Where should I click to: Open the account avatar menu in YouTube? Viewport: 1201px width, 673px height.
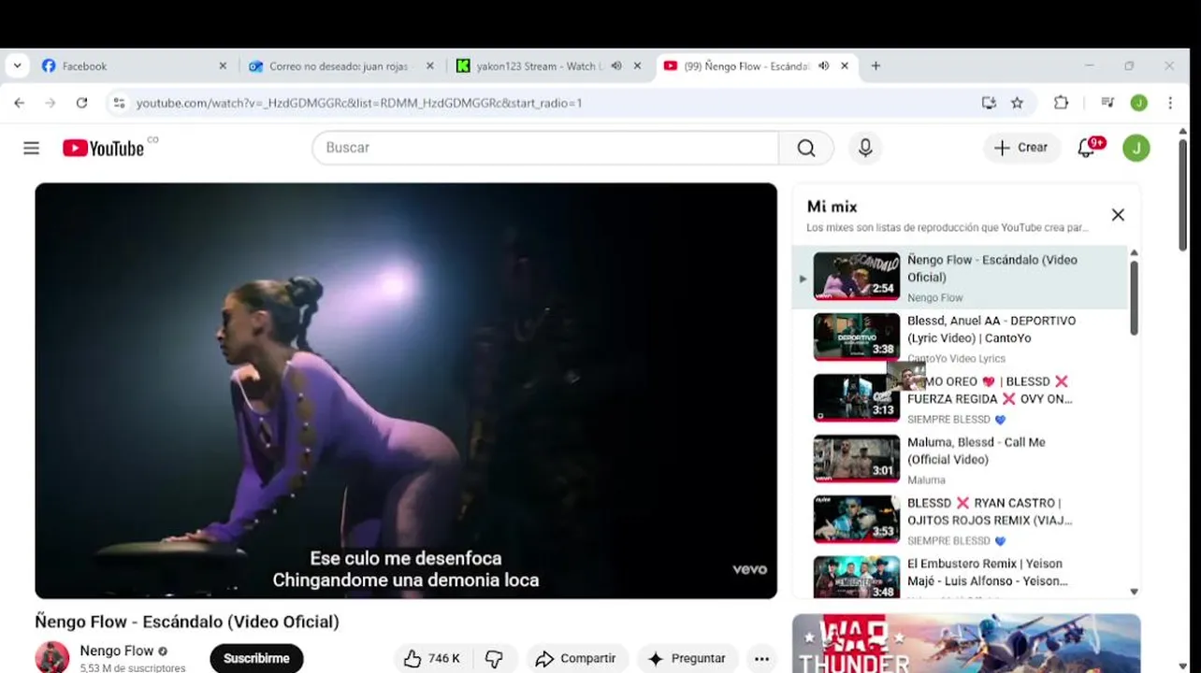pos(1136,148)
